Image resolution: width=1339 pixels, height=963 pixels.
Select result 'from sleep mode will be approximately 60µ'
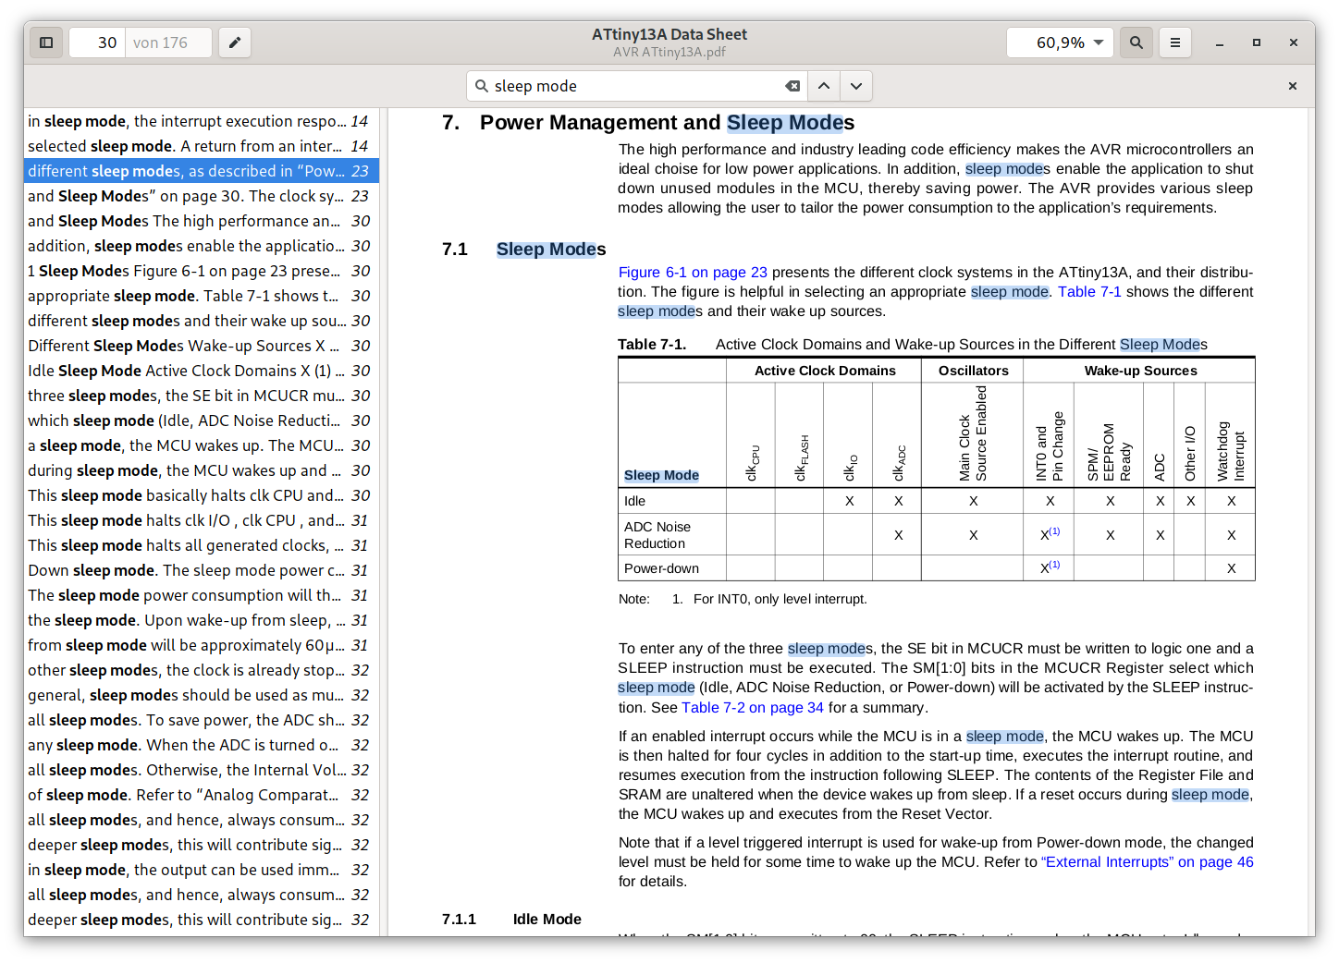pyautogui.click(x=202, y=645)
